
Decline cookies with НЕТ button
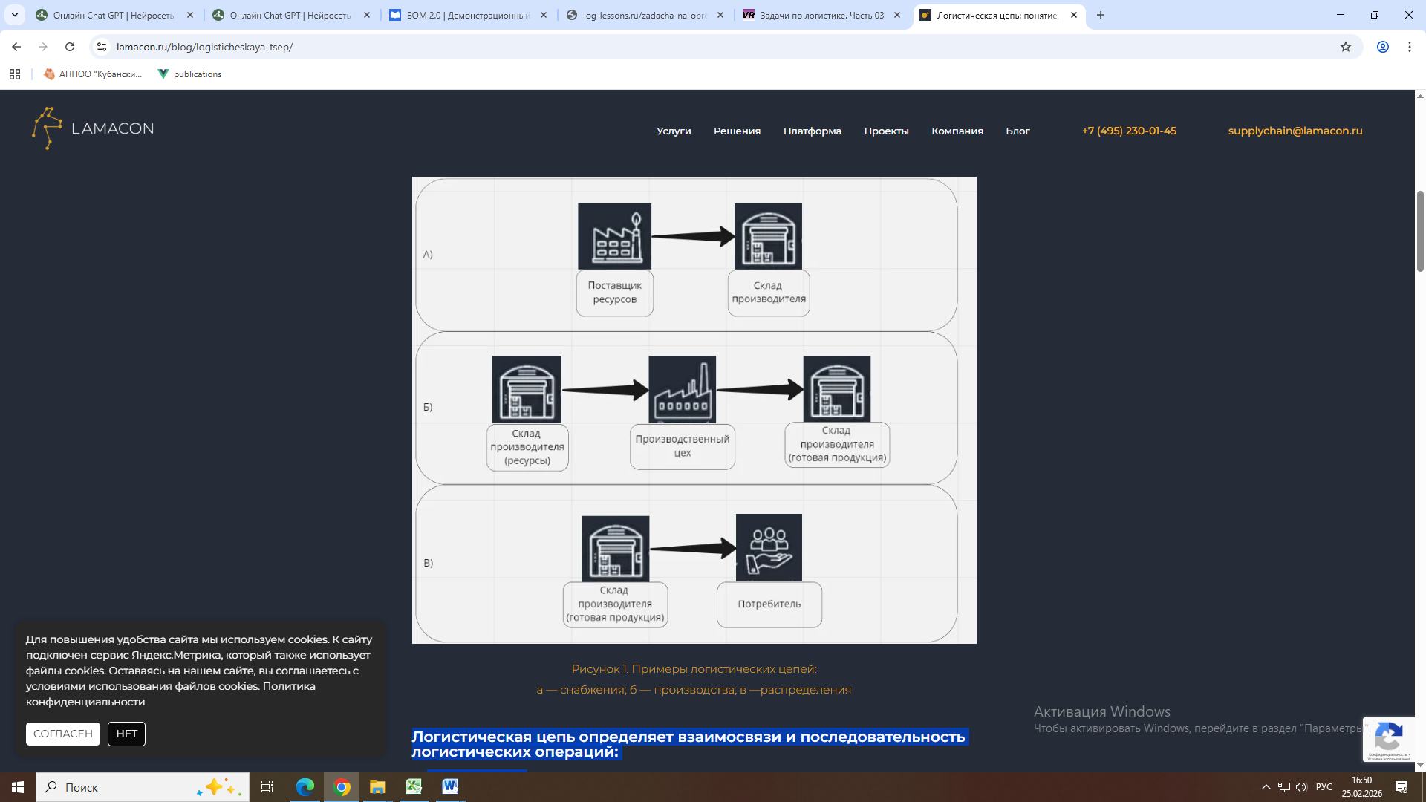[126, 734]
